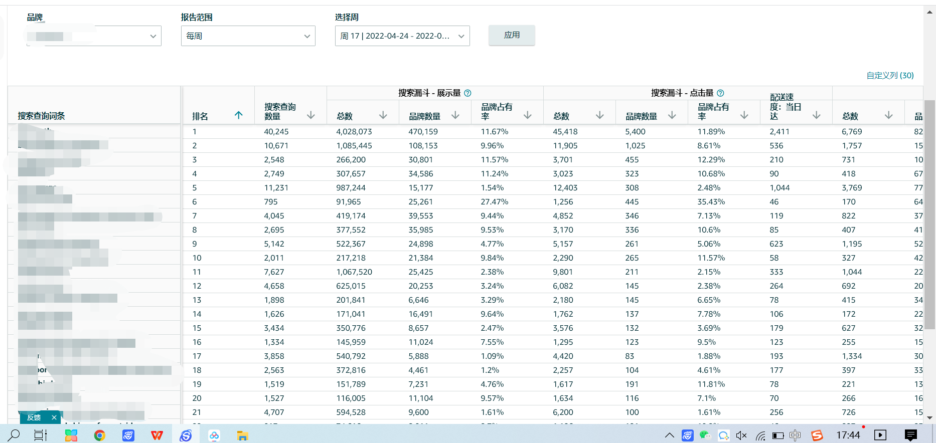Select cell 35.43% in row 6
Viewport: 936px width, 443px height.
pos(711,202)
